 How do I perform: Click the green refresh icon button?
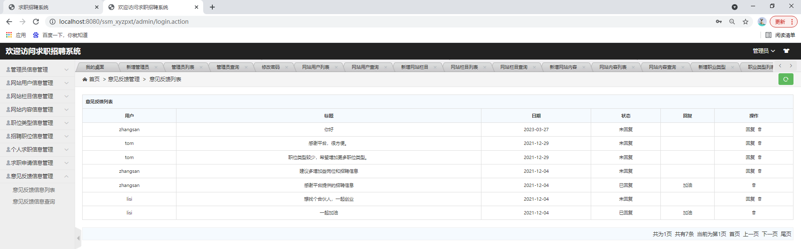(x=786, y=79)
